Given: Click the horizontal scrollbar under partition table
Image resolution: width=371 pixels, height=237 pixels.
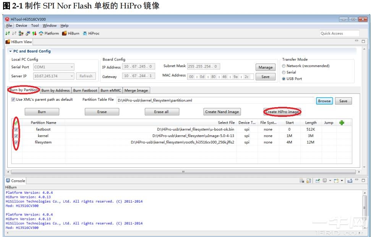Looking at the screenshot, I should pos(183,172).
